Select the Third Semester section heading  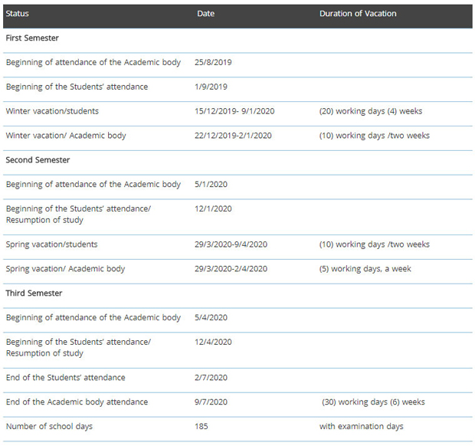pyautogui.click(x=34, y=294)
